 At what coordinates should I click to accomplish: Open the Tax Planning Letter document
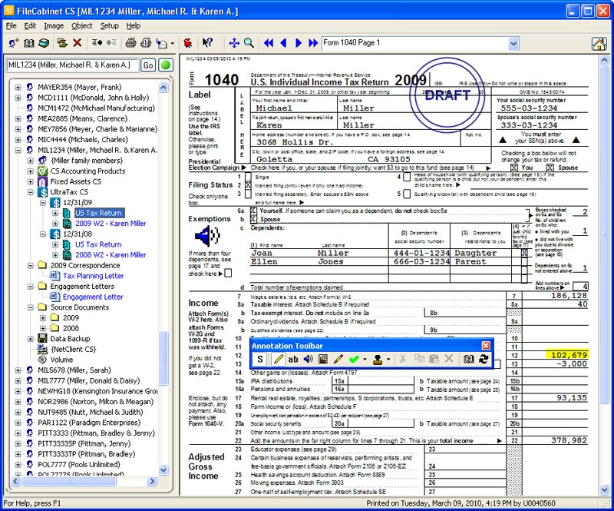(x=93, y=276)
